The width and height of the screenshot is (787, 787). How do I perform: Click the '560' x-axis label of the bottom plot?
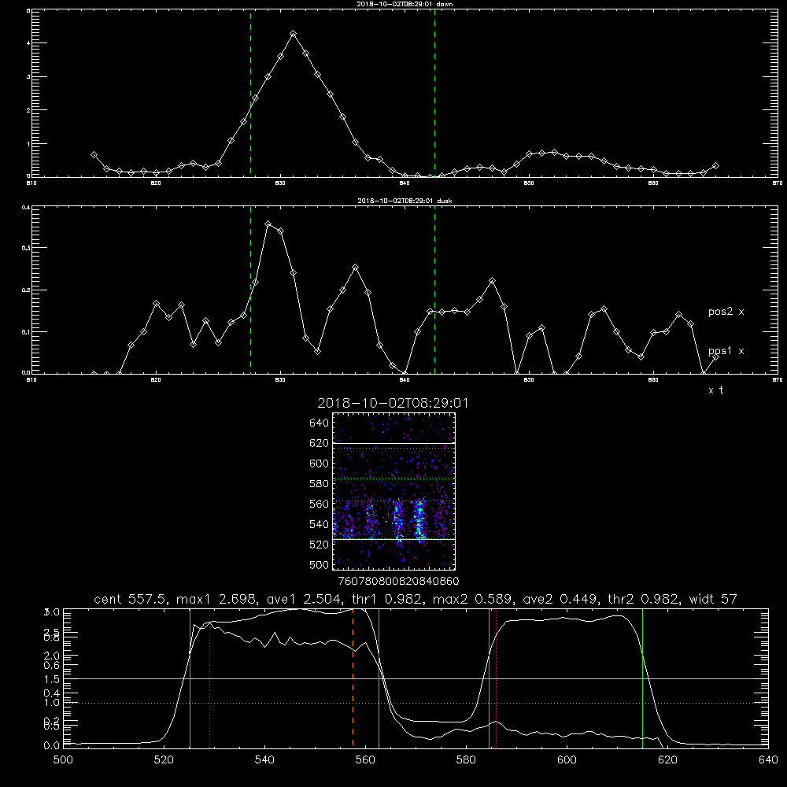pyautogui.click(x=365, y=760)
